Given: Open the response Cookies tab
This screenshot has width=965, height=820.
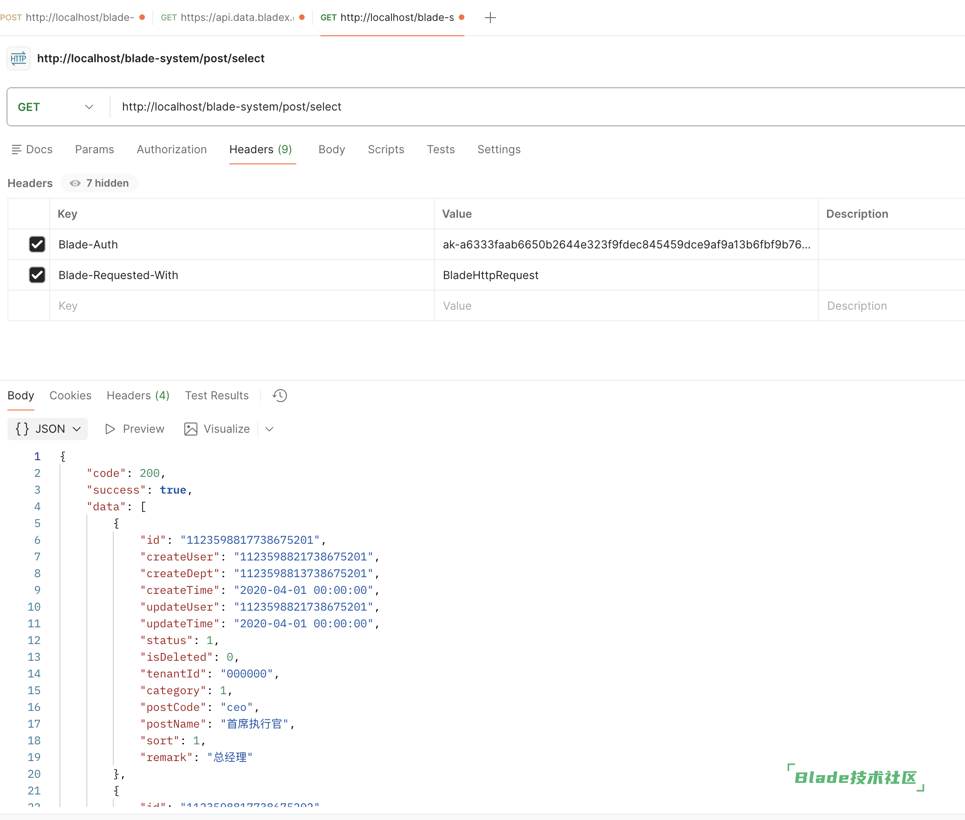Looking at the screenshot, I should [70, 396].
